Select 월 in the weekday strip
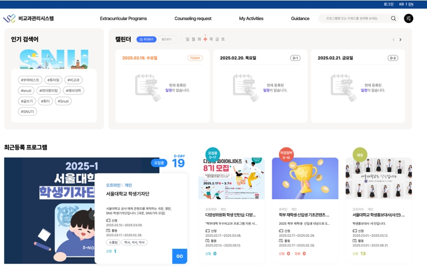The image size is (427, 267). pyautogui.click(x=194, y=39)
